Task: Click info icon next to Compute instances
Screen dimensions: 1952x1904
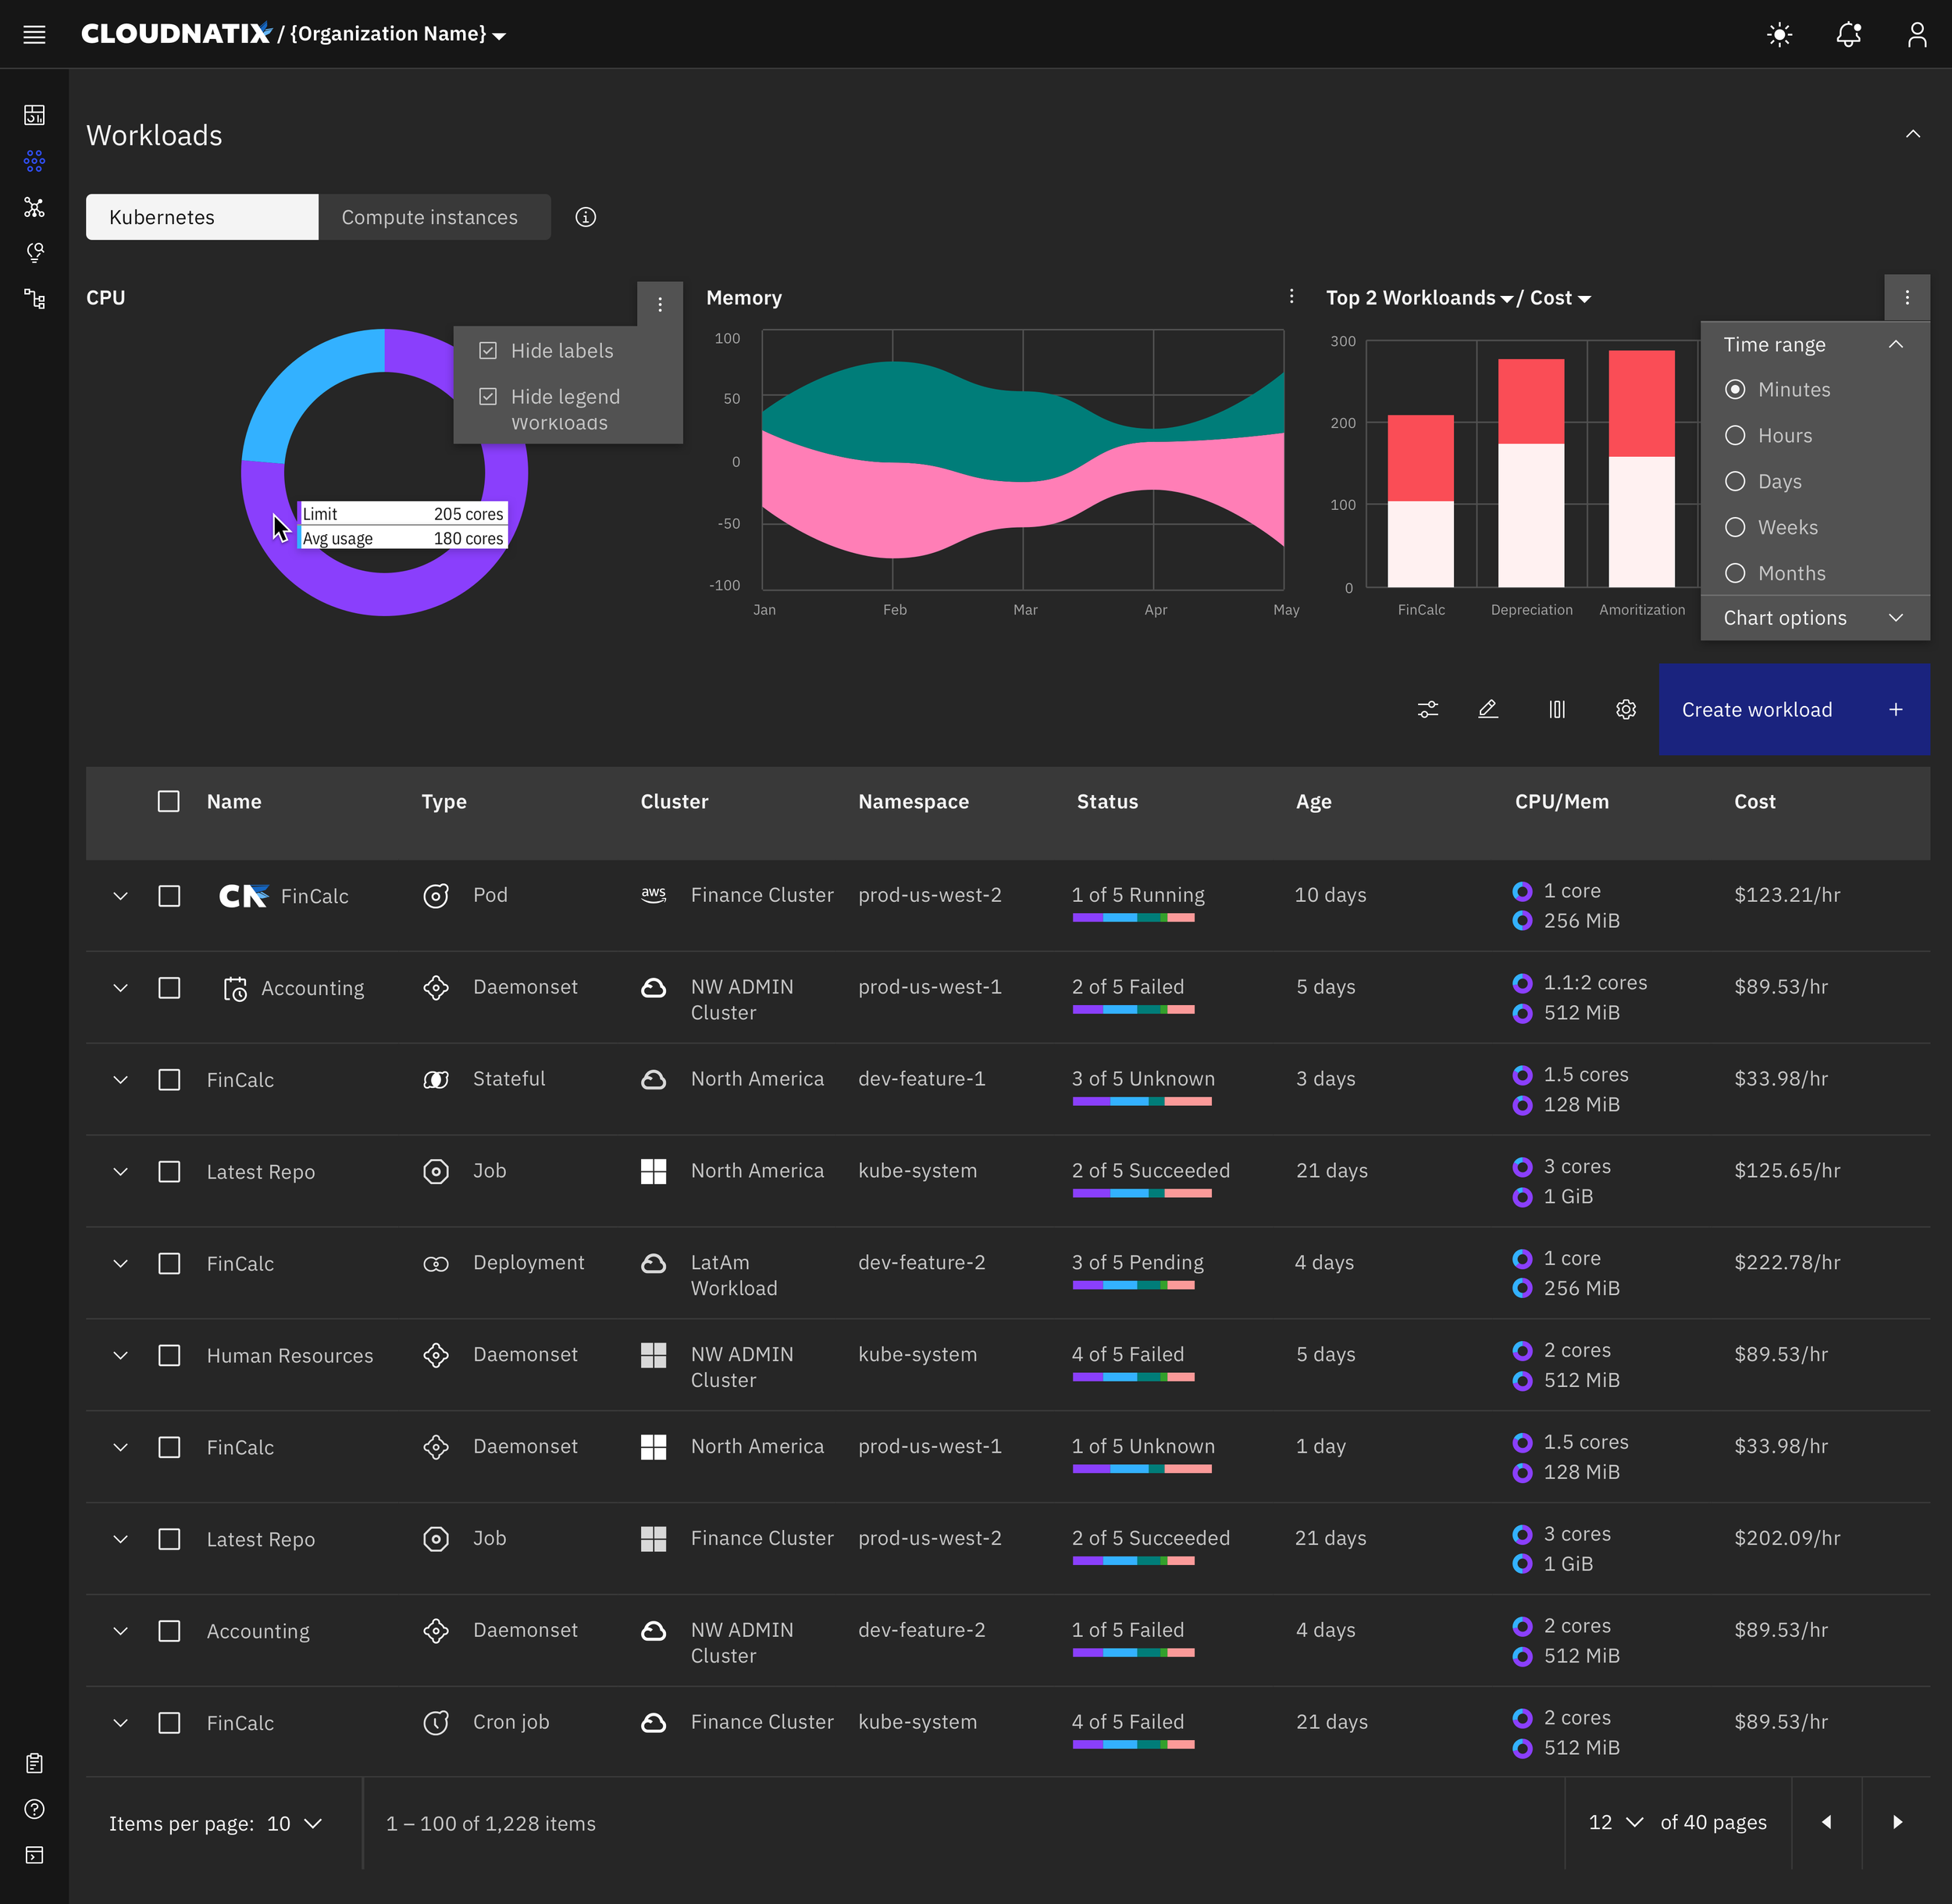Action: coord(586,217)
